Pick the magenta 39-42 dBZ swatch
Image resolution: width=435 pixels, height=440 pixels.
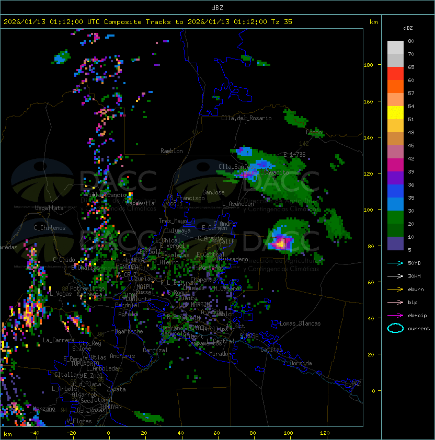(x=395, y=165)
